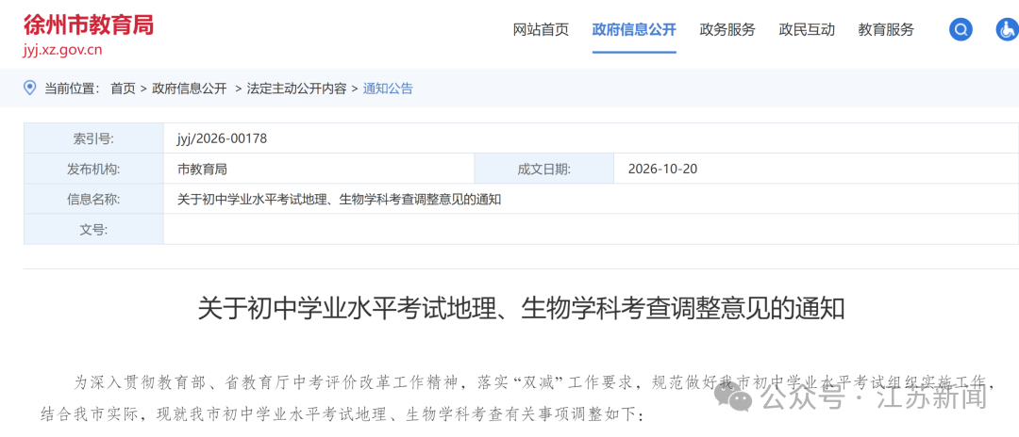Click 政府信息公开 in the breadcrumb
Image resolution: width=1019 pixels, height=437 pixels.
tap(189, 89)
